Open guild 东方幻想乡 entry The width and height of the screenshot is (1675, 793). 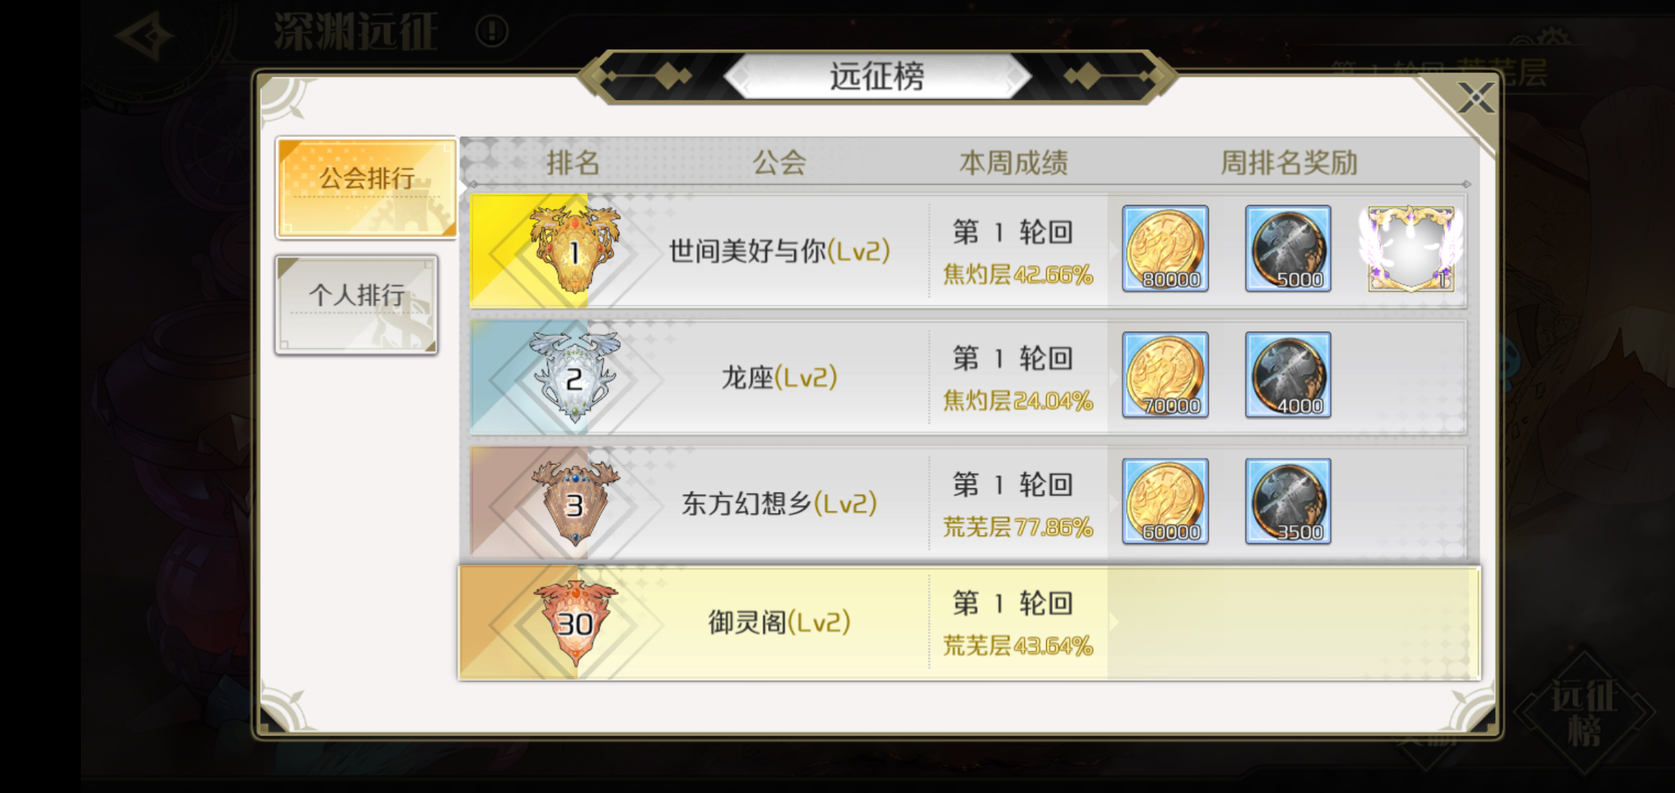coord(779,504)
